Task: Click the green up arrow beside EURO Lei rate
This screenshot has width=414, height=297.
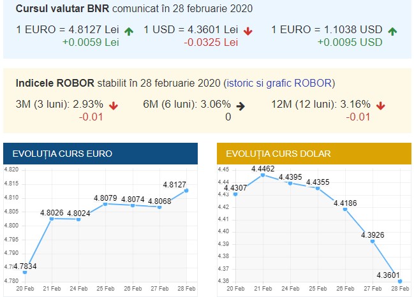Action: click(129, 31)
